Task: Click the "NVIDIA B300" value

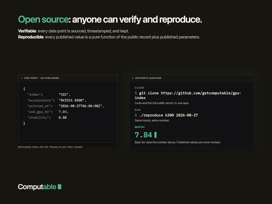Action: (72, 100)
